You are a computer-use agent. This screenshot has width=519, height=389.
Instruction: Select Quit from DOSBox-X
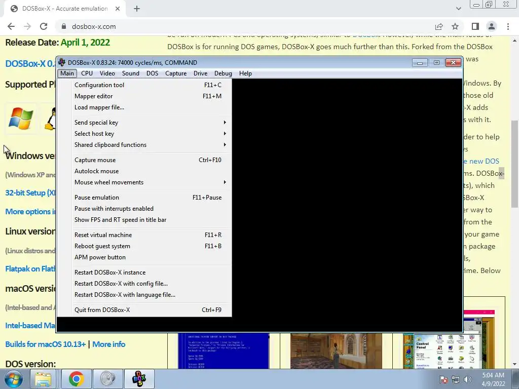144,310
